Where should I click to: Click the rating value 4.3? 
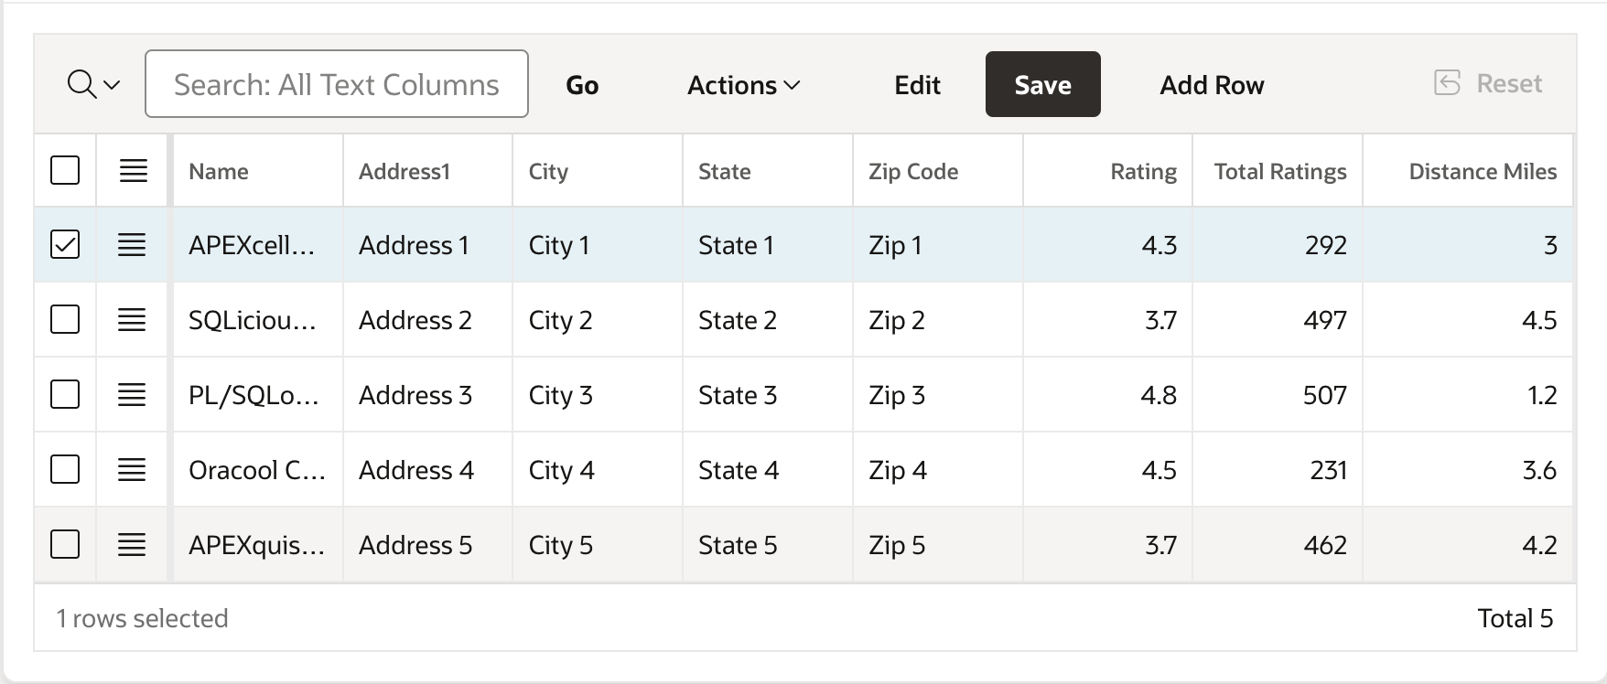tap(1159, 245)
